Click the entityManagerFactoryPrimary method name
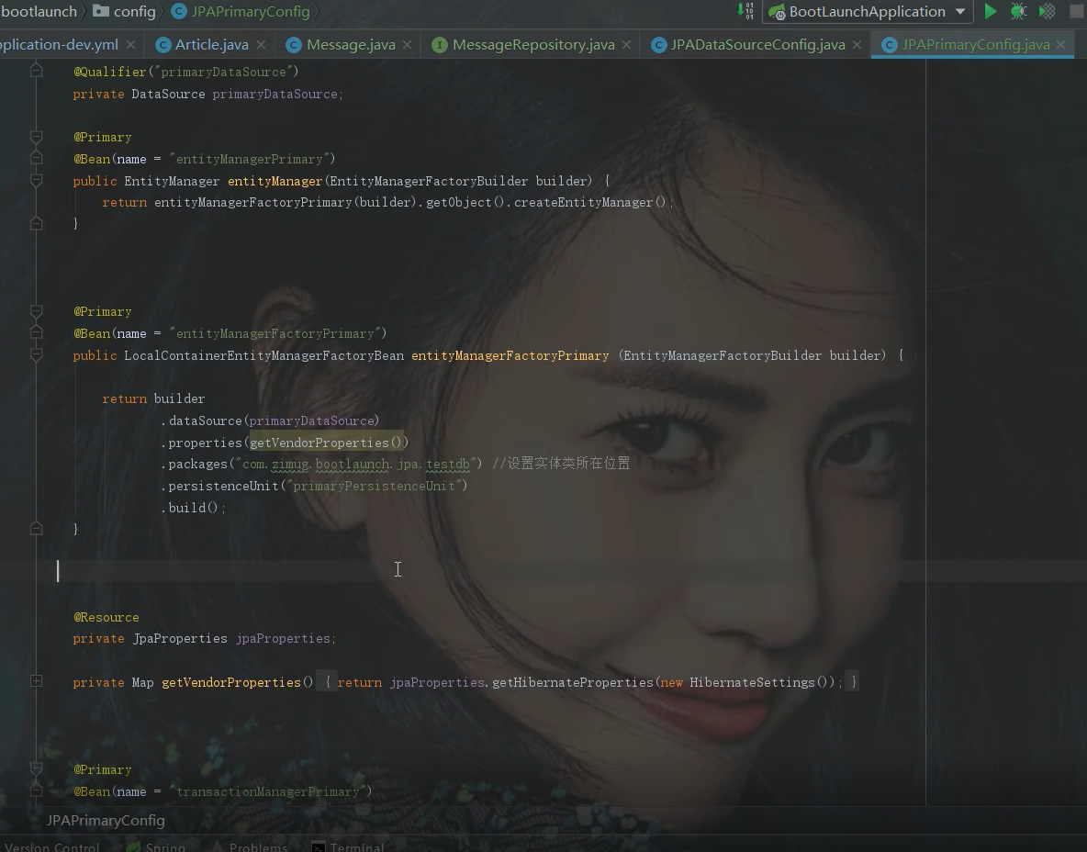Image resolution: width=1087 pixels, height=852 pixels. click(510, 355)
